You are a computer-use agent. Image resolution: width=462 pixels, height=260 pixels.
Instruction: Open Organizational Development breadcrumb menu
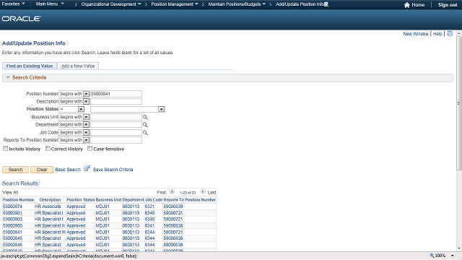(111, 4)
